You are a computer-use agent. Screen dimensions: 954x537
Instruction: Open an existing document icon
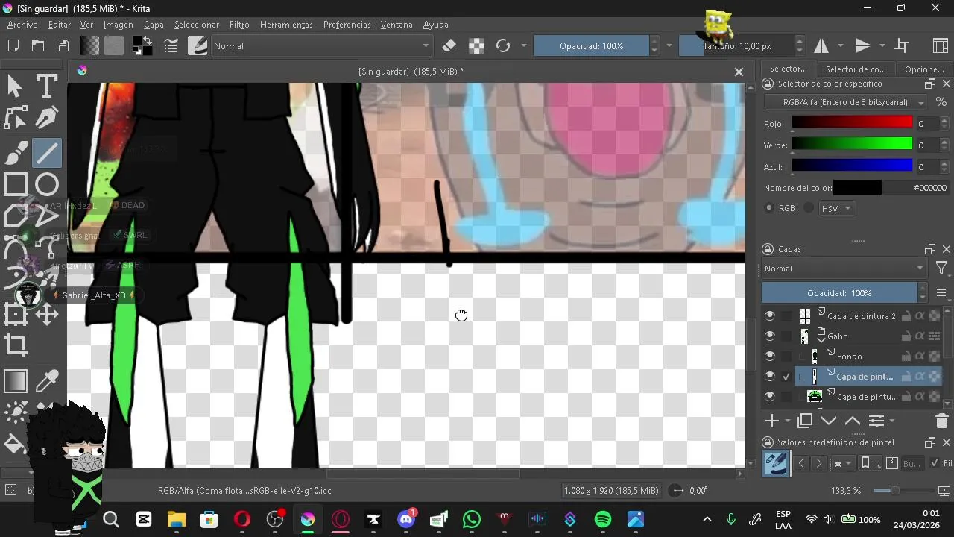tap(38, 46)
